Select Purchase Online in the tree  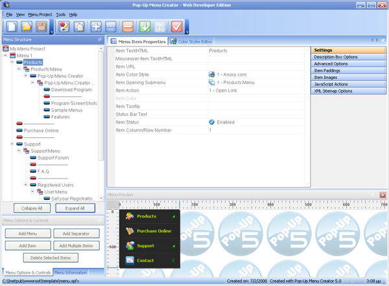click(x=41, y=131)
